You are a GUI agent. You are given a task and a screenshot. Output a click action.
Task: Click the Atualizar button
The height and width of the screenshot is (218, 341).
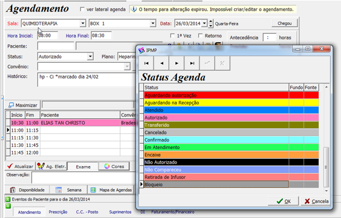(x=20, y=166)
